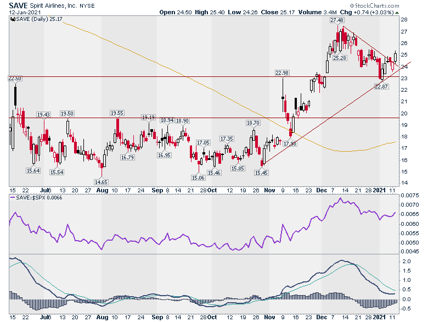Click the 19.19 price annotation
The height and width of the screenshot is (322, 428).
pyautogui.click(x=148, y=117)
